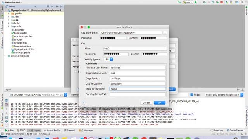Click the Profile app gauge icon
The width and height of the screenshot is (248, 139).
213,2
